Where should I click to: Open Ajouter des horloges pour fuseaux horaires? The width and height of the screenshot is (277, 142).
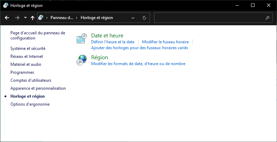(139, 48)
